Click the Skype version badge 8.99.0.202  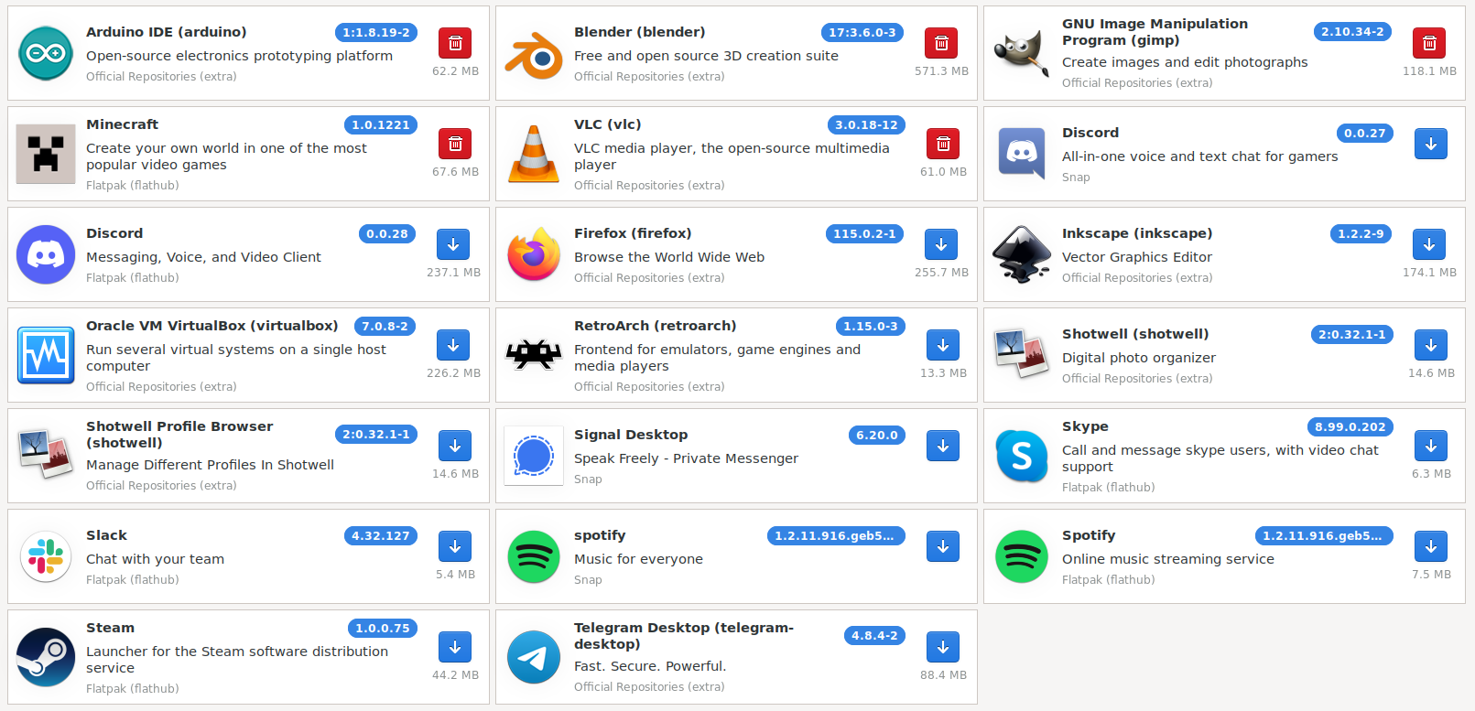[1350, 427]
